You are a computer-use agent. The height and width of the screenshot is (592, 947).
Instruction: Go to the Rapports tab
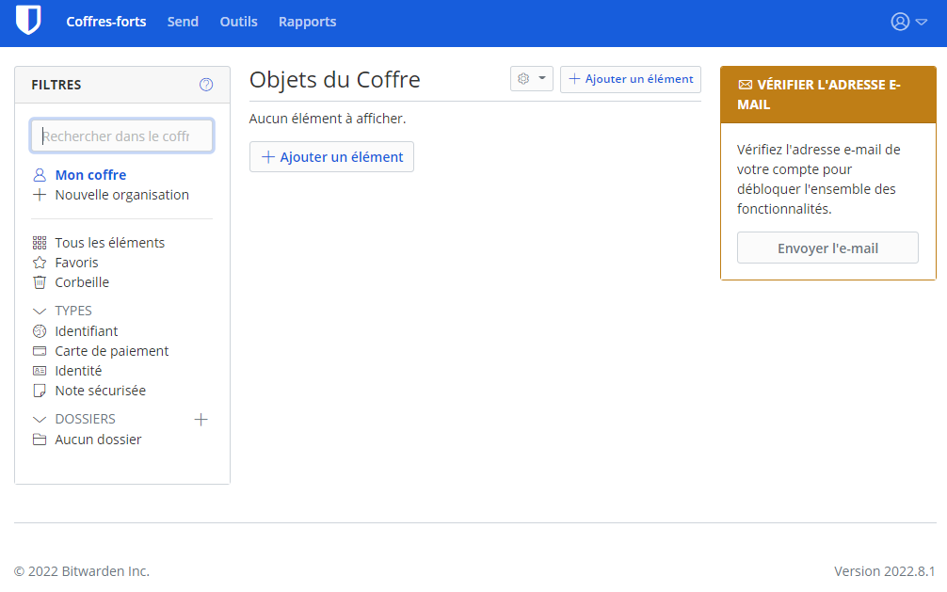(308, 22)
